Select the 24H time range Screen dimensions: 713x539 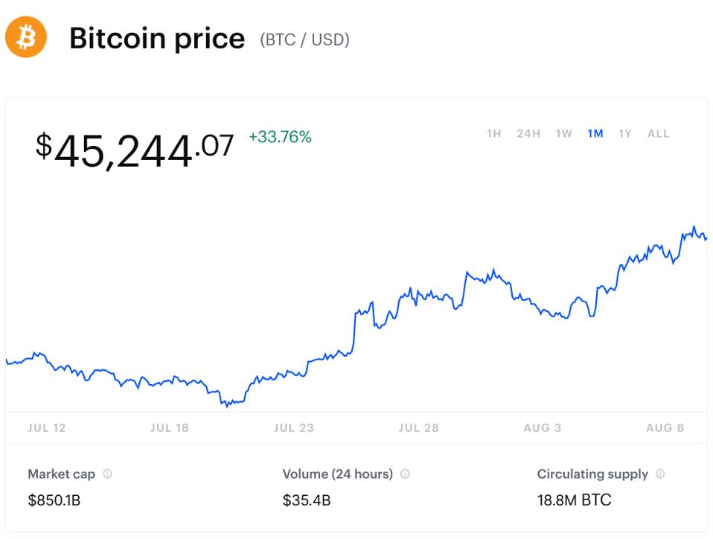tap(528, 134)
